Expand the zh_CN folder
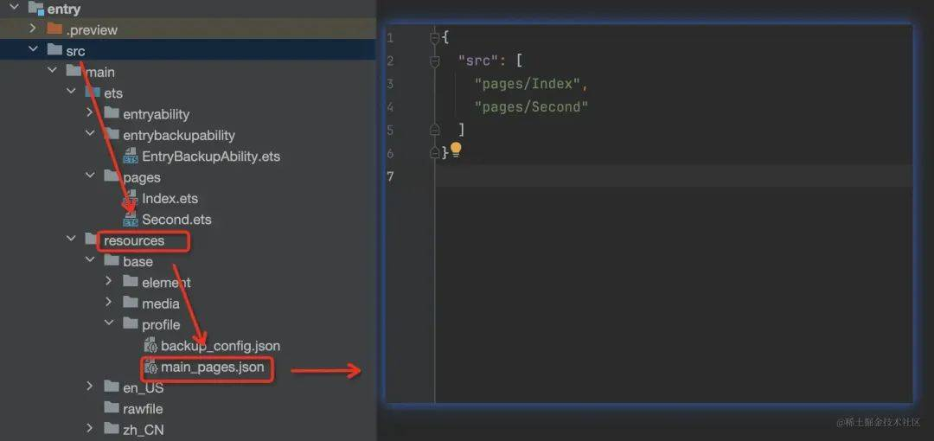 click(x=90, y=429)
